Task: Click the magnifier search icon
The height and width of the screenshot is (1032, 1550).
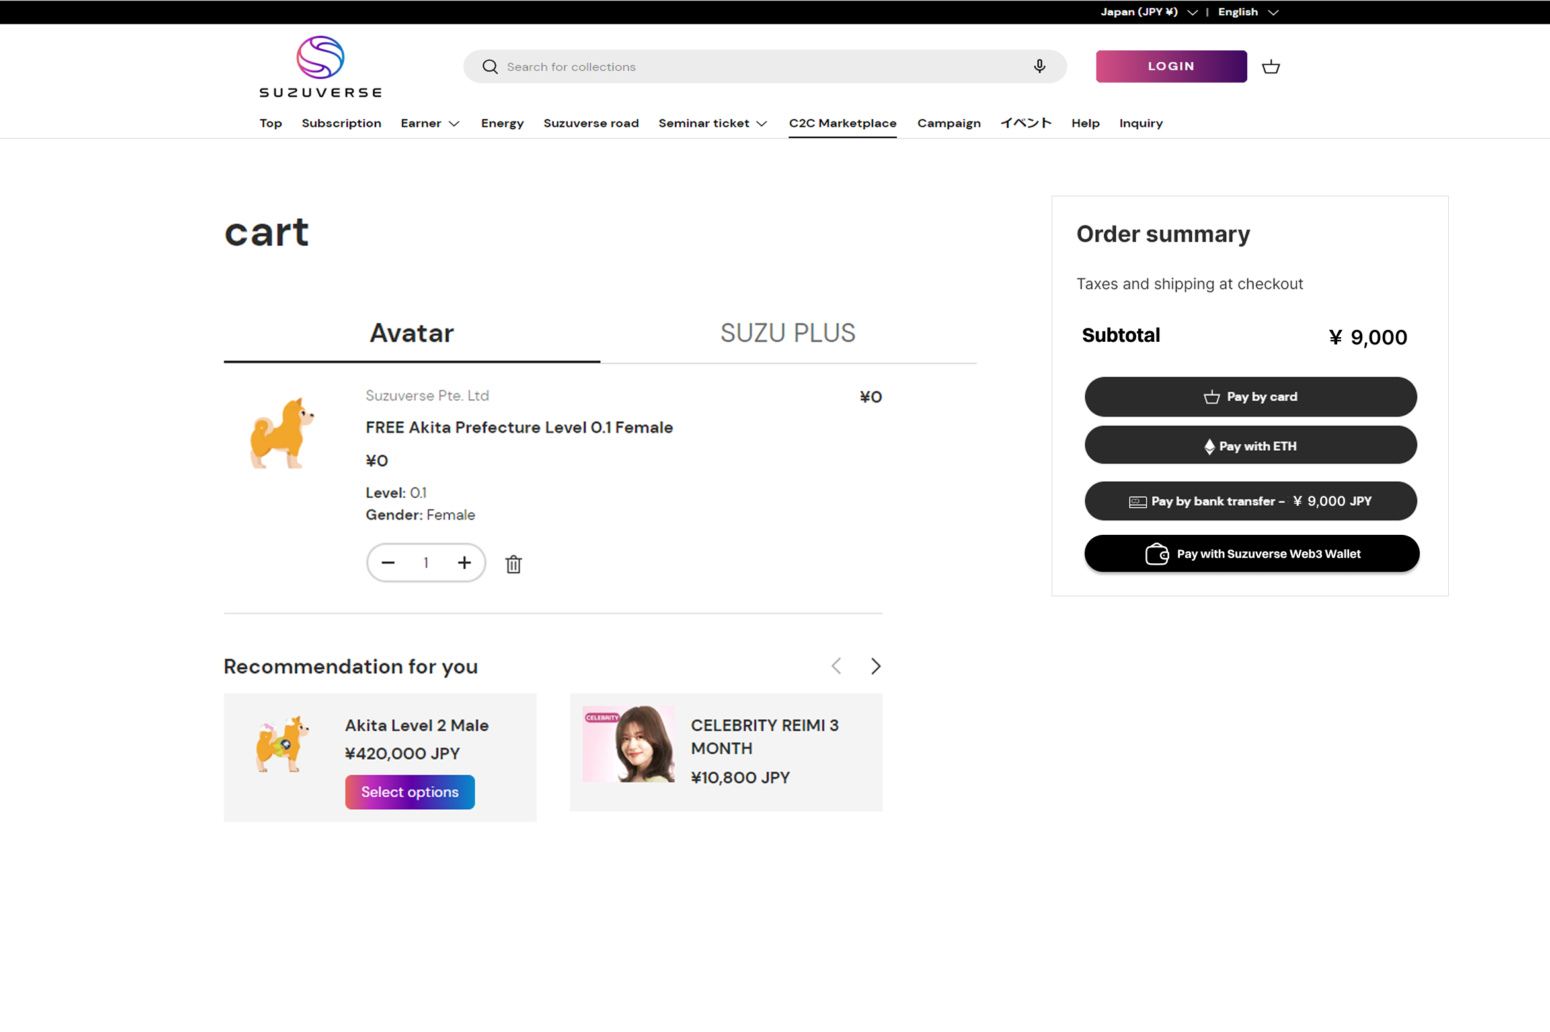Action: tap(490, 67)
